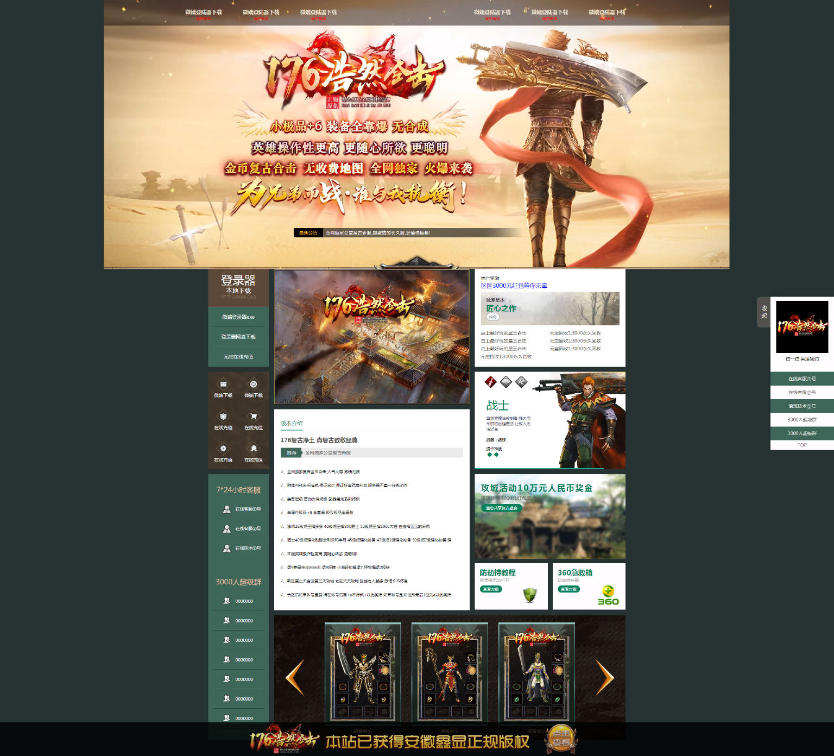Click the round gold 点击查看 badge in bottom banner

coord(561,739)
